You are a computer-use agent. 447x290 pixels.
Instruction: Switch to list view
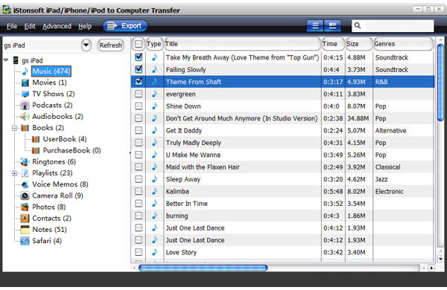pos(315,26)
